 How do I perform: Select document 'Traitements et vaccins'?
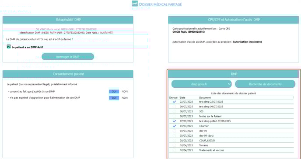(212, 150)
